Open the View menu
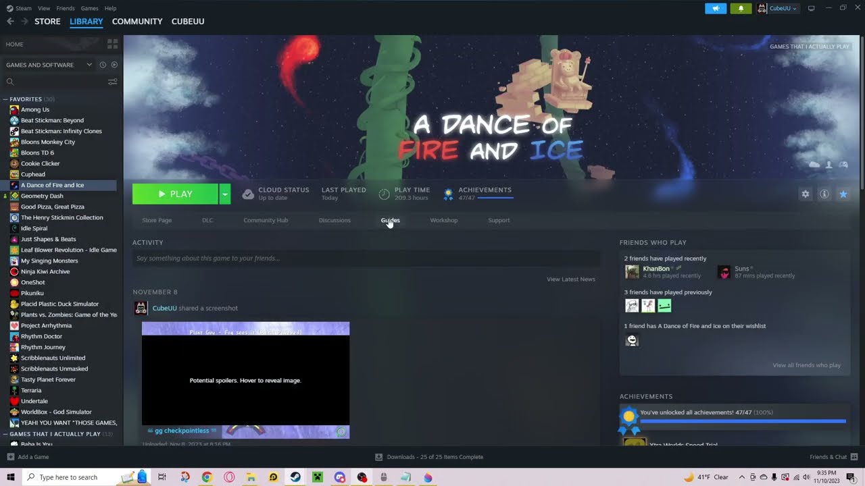The width and height of the screenshot is (865, 486). click(44, 8)
